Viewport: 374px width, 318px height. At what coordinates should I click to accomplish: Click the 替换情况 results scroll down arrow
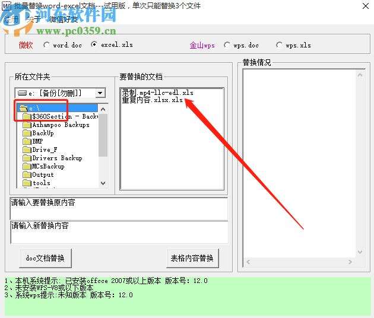360,252
